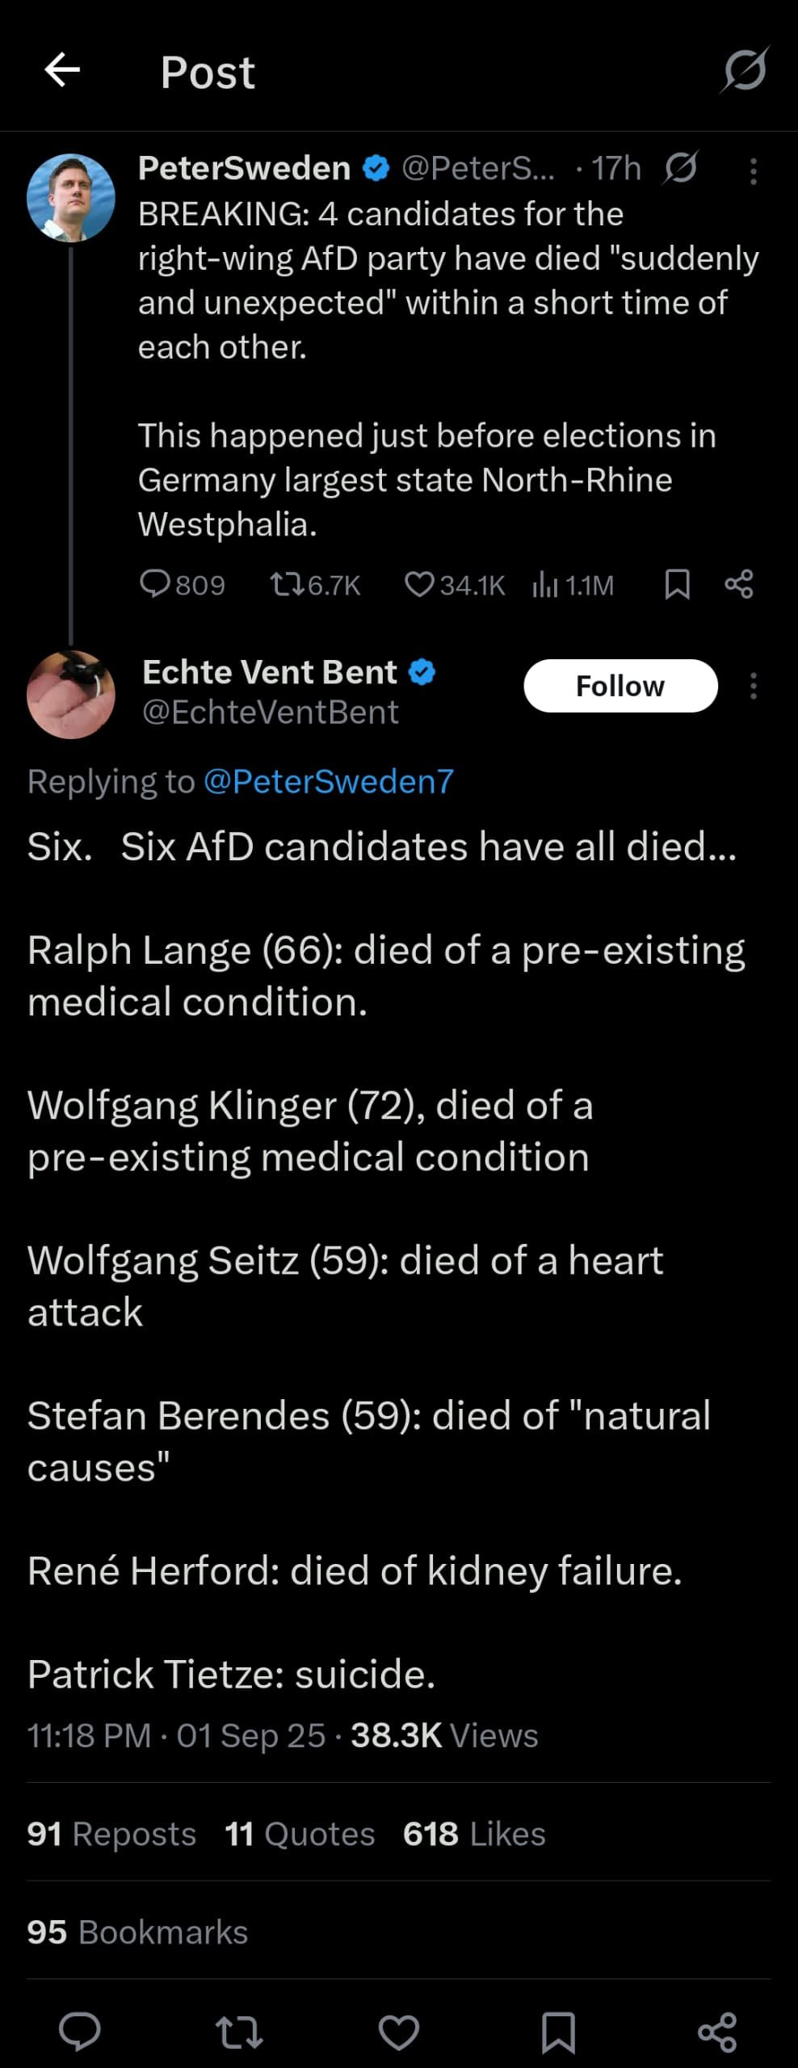View the 91 Reposts list
The width and height of the screenshot is (798, 2068).
tap(111, 1834)
